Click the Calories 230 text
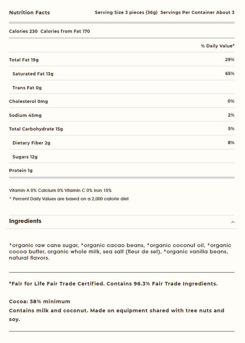The width and height of the screenshot is (245, 343). [23, 31]
